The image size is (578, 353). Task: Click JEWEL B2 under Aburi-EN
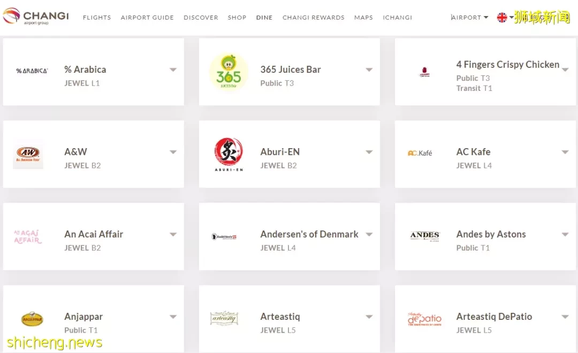click(278, 166)
